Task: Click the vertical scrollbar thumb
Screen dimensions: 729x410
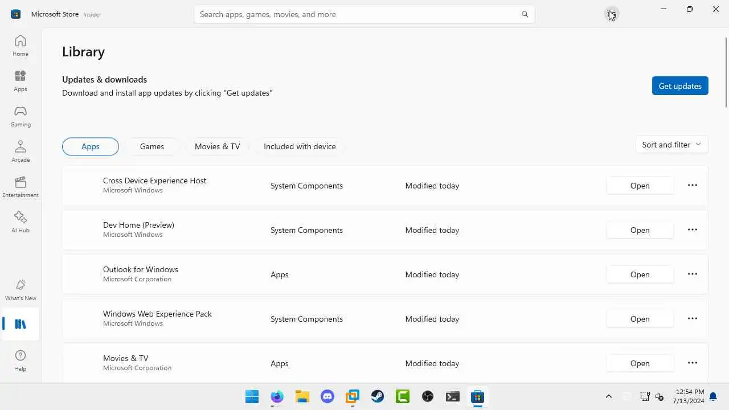Action: pyautogui.click(x=726, y=72)
